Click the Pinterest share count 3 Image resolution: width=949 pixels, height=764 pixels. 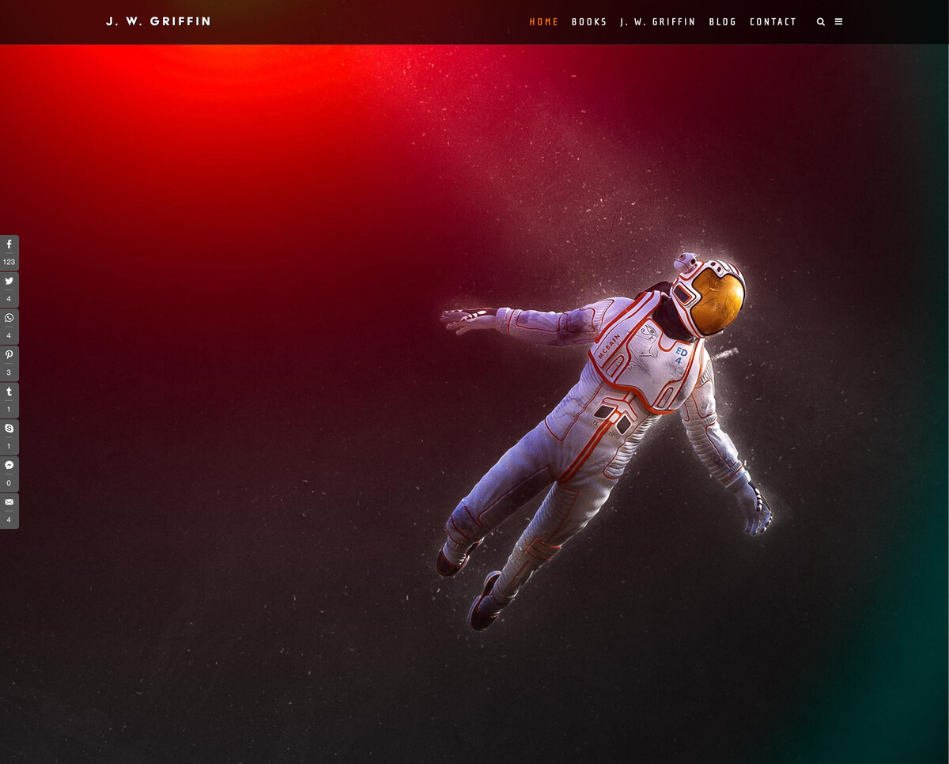point(9,373)
